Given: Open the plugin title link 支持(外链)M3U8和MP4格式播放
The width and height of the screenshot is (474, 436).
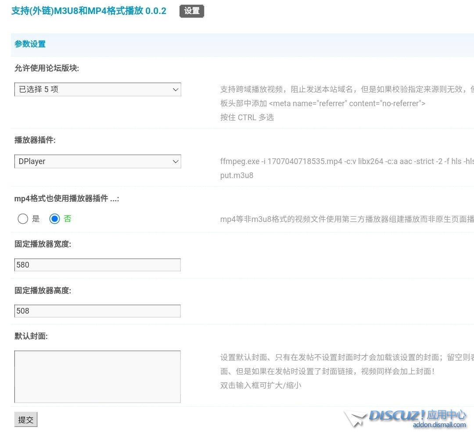Looking at the screenshot, I should tap(89, 11).
